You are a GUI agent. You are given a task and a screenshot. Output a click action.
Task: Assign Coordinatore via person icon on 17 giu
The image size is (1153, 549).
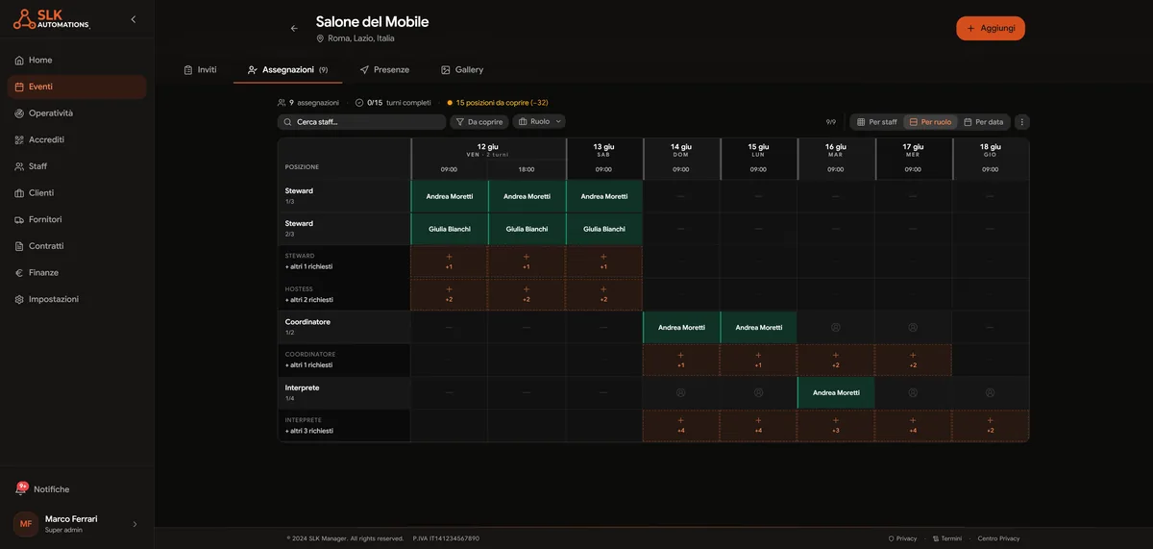click(913, 327)
